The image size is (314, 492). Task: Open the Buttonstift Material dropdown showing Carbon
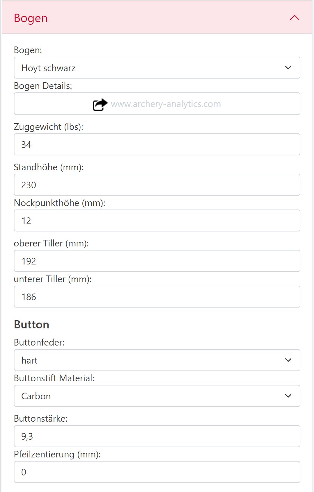point(157,396)
